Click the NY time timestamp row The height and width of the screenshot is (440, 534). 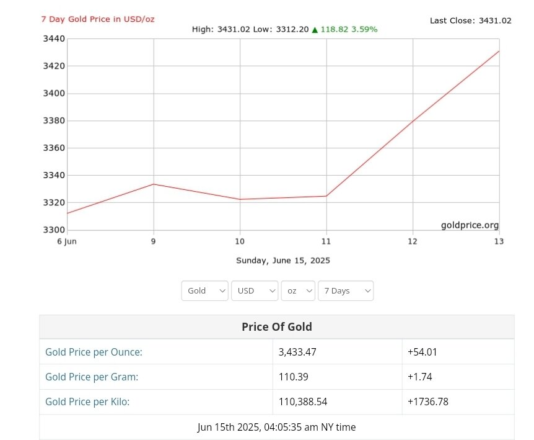(x=276, y=427)
